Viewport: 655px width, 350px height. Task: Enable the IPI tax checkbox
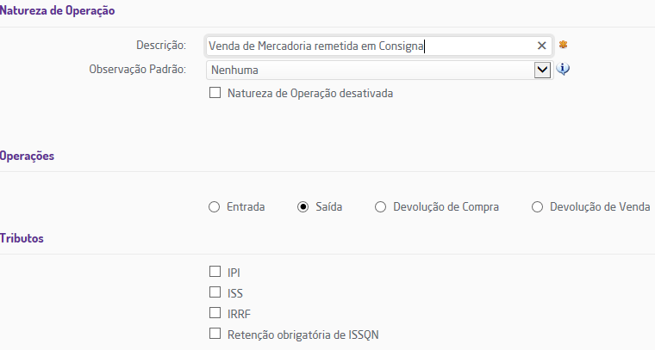(215, 272)
